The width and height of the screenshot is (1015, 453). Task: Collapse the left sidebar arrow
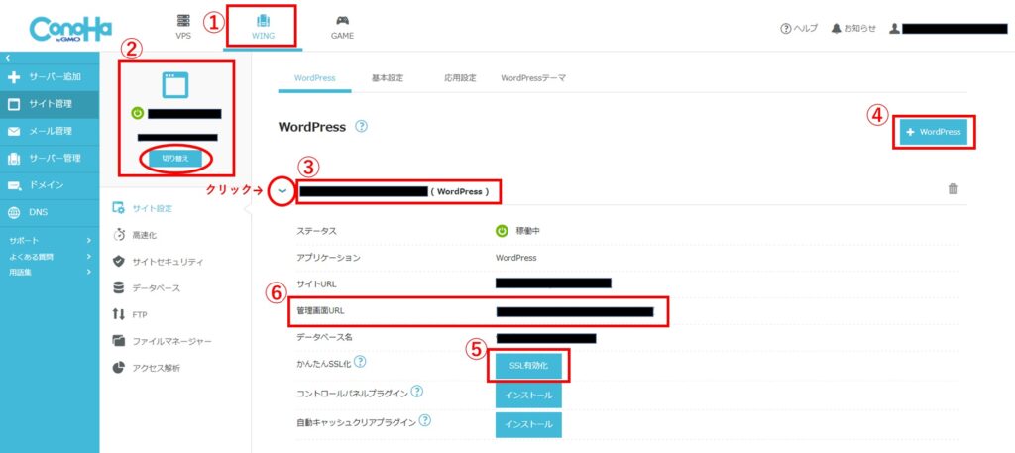coord(8,58)
